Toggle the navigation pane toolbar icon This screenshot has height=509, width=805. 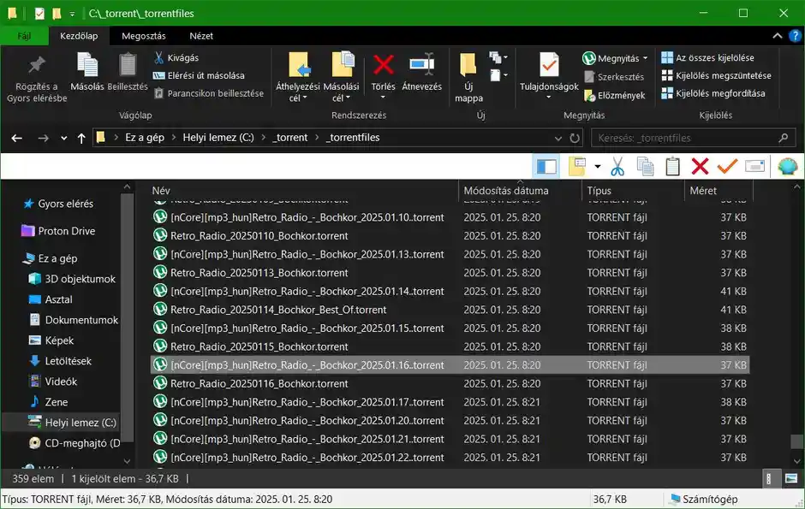(x=546, y=166)
